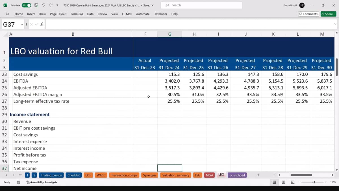Switch to Page Layout view icon
This screenshot has height=191, width=339.
pos(283,182)
